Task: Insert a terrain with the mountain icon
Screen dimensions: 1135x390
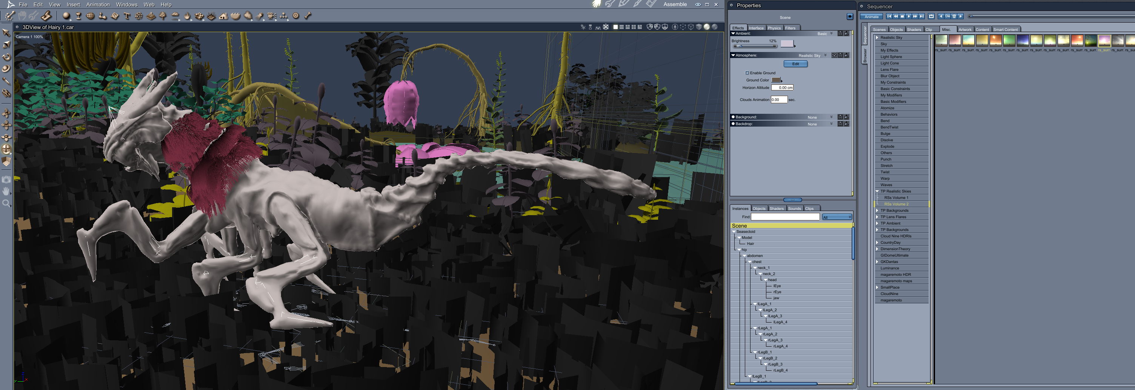Action: click(x=151, y=16)
